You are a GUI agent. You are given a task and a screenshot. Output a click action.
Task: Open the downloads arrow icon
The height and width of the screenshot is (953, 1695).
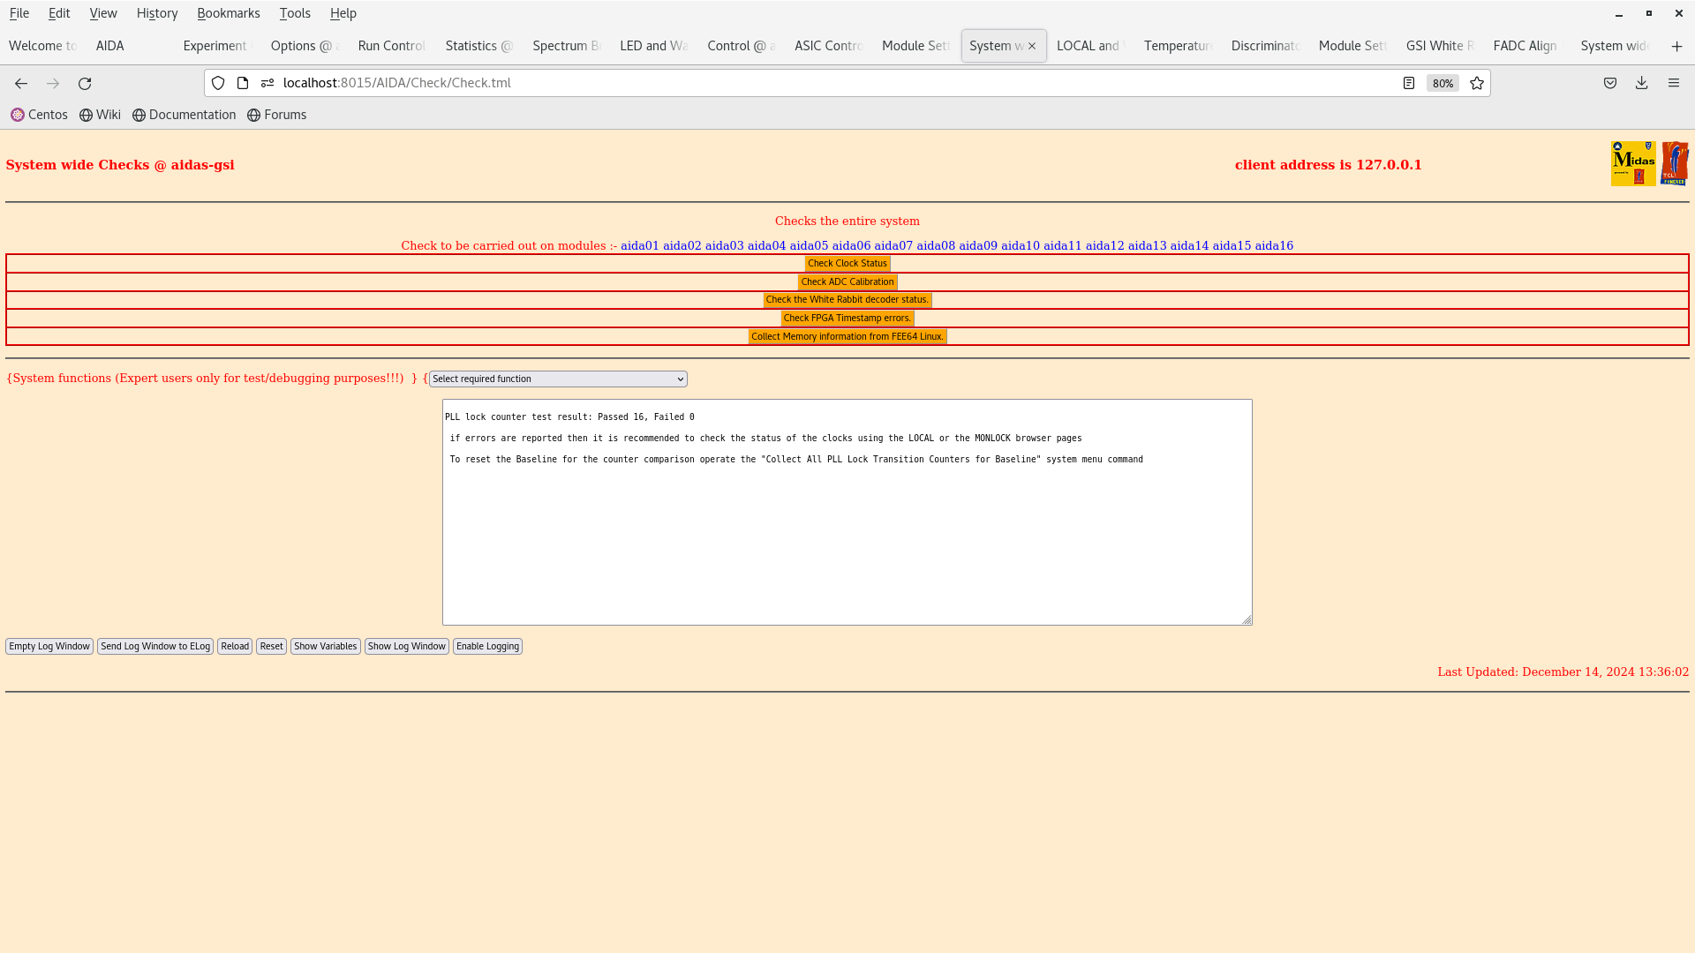(x=1641, y=83)
